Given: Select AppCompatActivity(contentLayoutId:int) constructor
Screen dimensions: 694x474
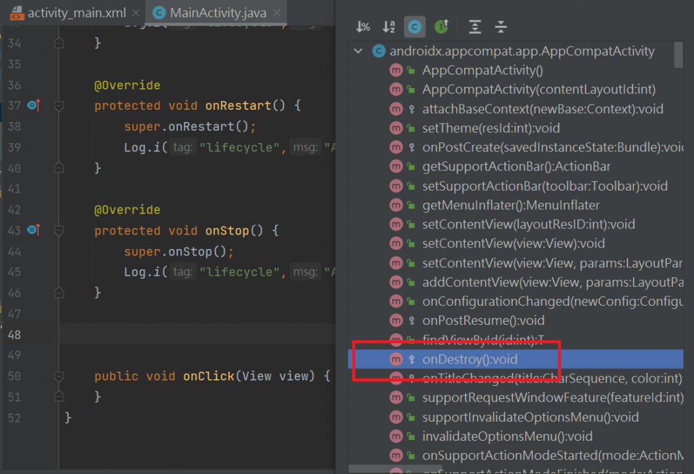Looking at the screenshot, I should (x=539, y=90).
